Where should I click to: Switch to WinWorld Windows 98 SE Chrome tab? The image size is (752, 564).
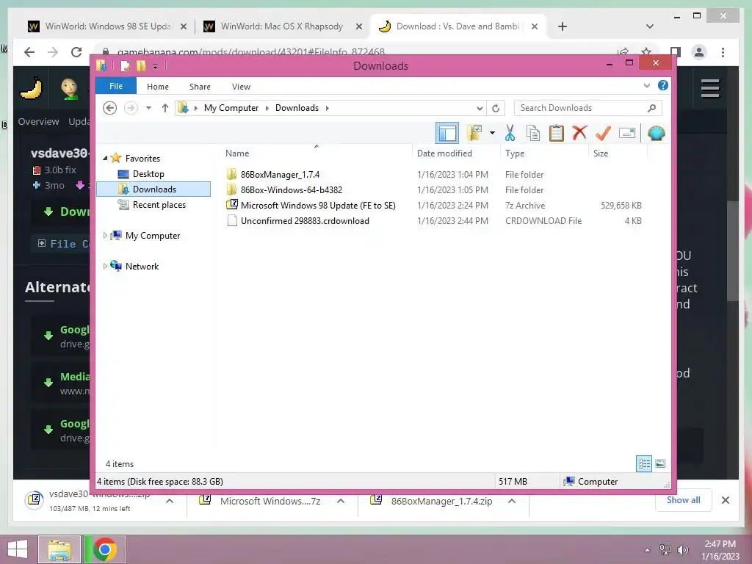point(108,26)
